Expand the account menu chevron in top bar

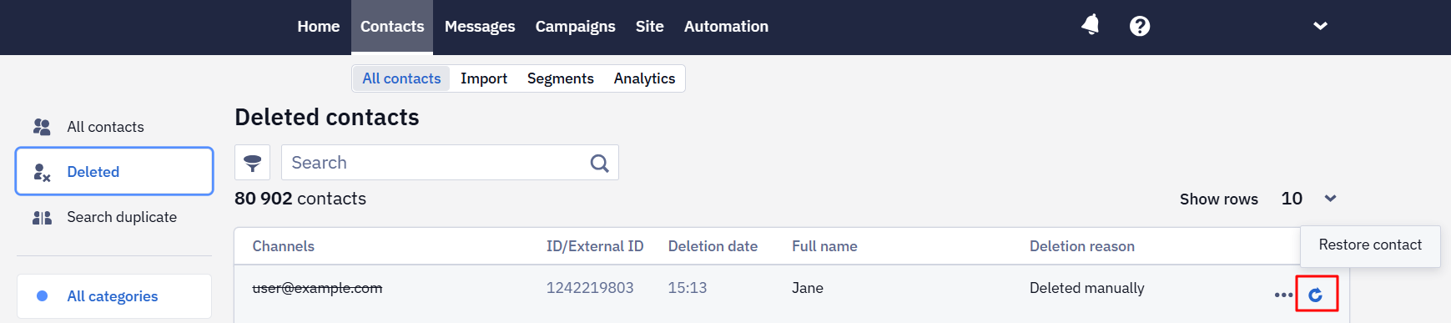click(x=1320, y=26)
